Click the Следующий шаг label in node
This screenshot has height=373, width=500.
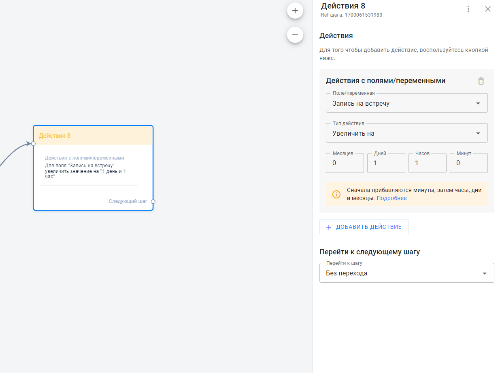[x=128, y=201]
